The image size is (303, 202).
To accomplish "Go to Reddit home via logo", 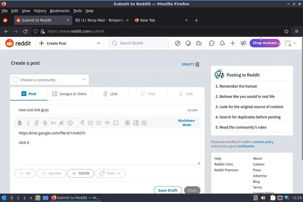I will tap(18, 43).
